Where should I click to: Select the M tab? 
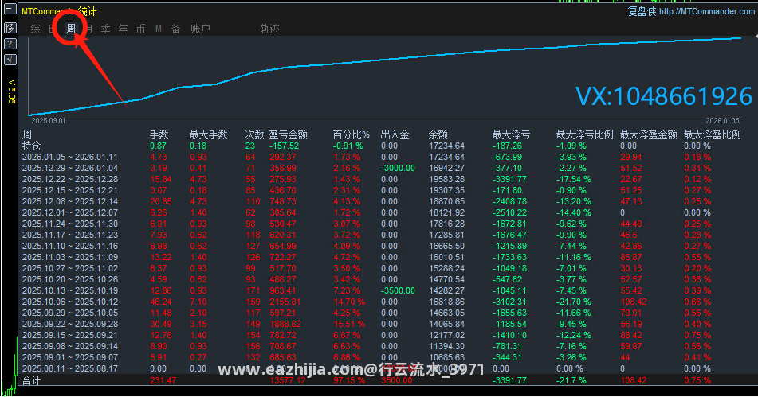coord(159,29)
